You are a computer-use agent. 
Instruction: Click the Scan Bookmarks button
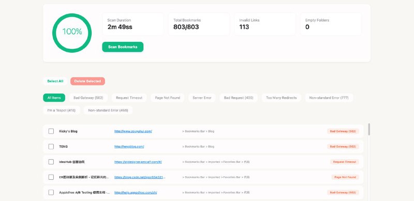[123, 47]
